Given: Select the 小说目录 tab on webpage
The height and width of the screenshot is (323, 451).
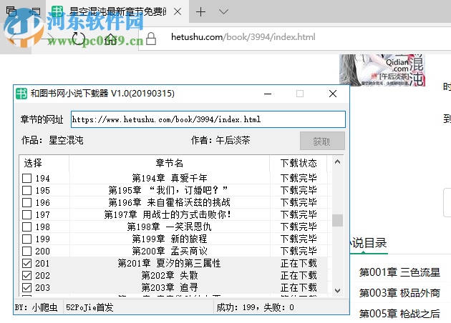Looking at the screenshot, I should (x=369, y=243).
